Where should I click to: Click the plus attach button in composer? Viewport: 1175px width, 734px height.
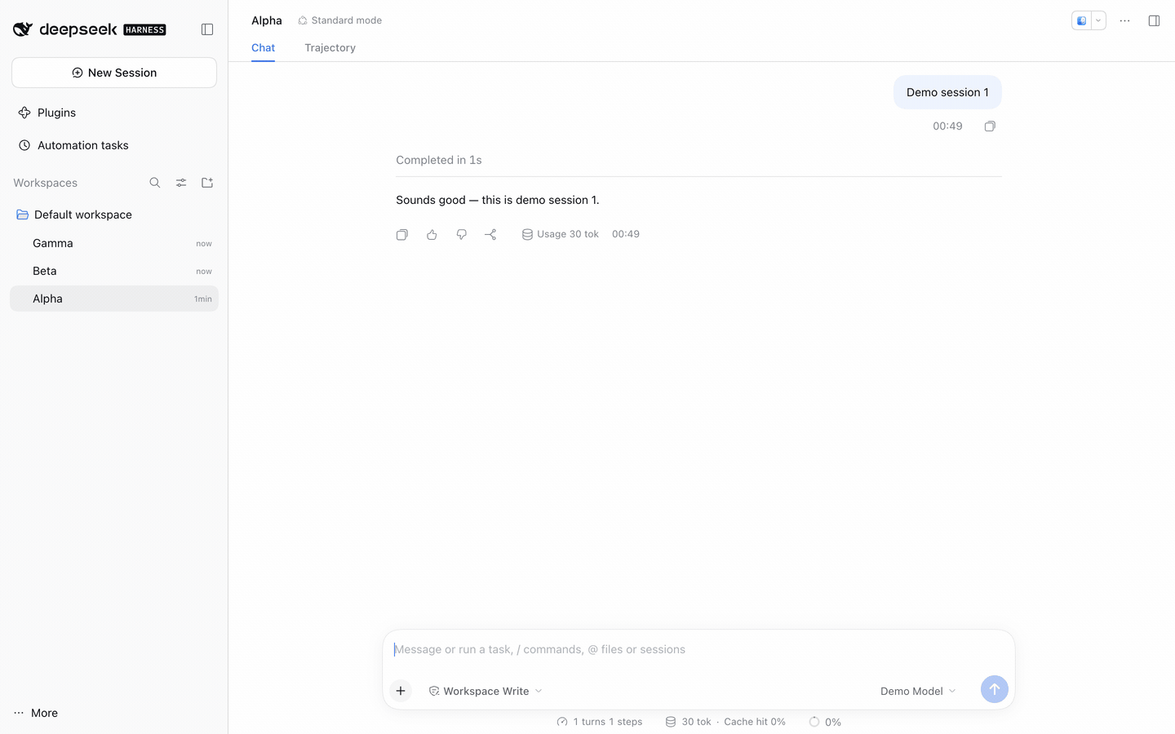[x=401, y=691]
